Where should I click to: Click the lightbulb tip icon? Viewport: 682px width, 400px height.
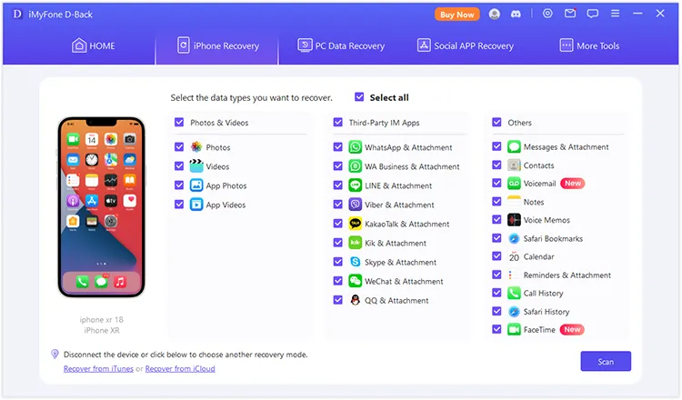(x=55, y=354)
